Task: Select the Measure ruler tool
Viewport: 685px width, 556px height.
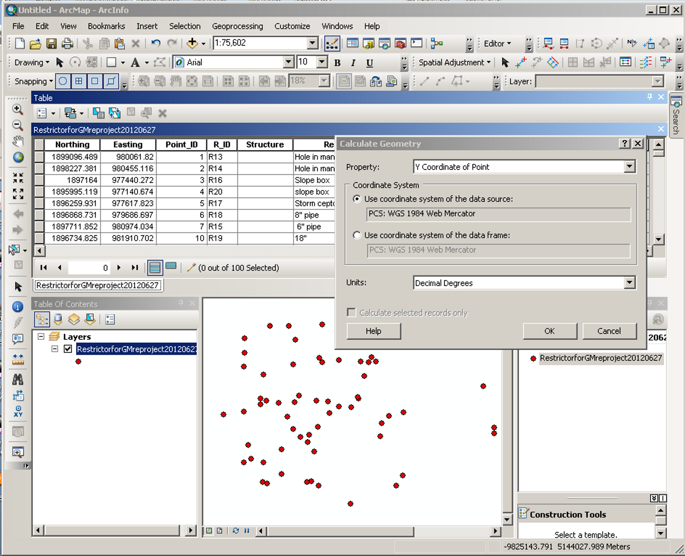Action: [x=18, y=359]
